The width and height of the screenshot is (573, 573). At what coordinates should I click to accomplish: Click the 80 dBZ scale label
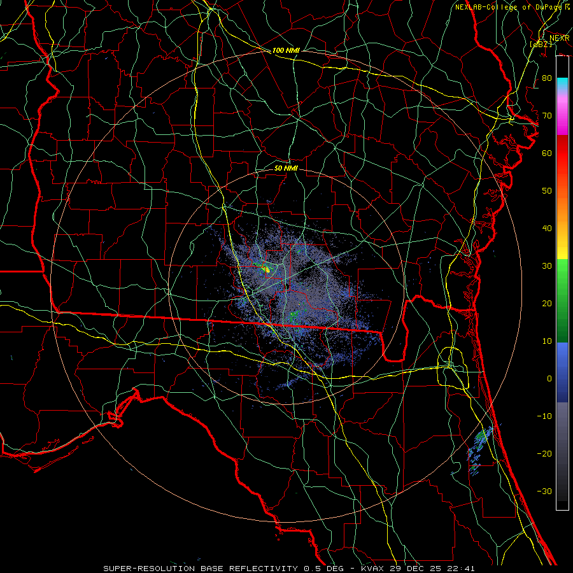tap(547, 78)
